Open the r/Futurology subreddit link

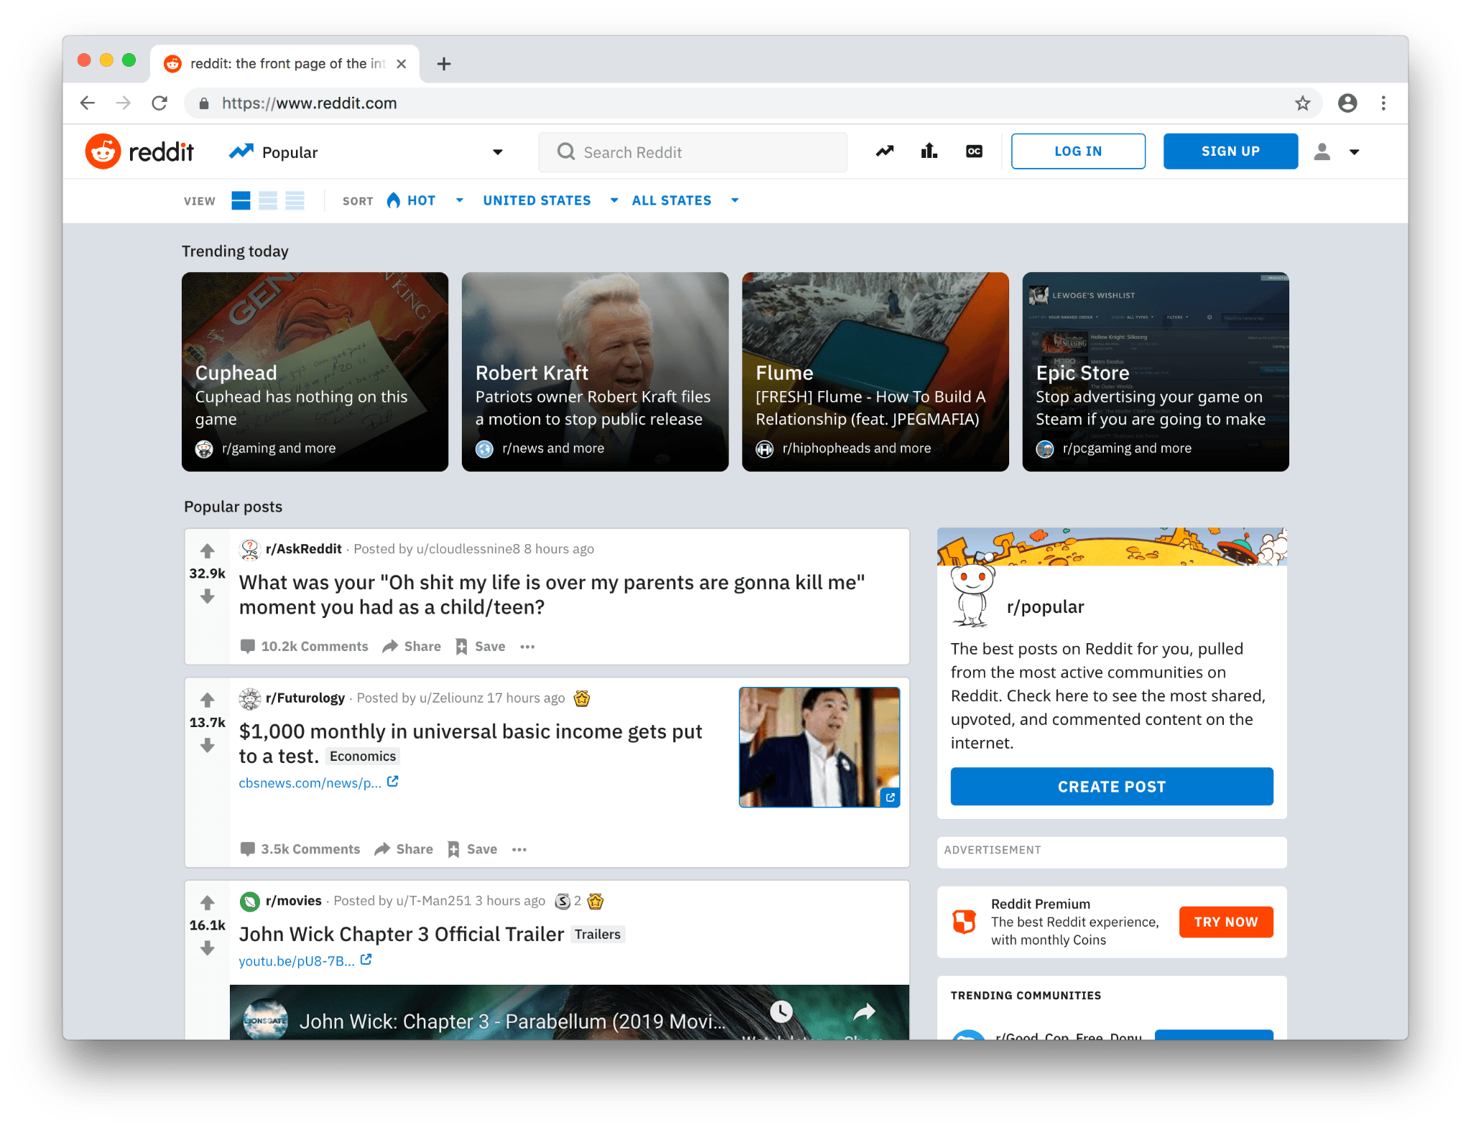(305, 698)
